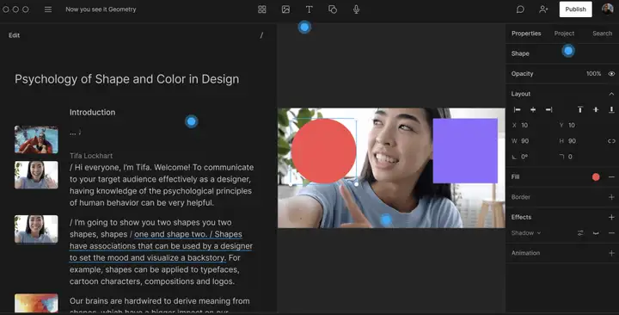The image size is (619, 315).
Task: Click the red Fill color swatch
Action: 596,177
